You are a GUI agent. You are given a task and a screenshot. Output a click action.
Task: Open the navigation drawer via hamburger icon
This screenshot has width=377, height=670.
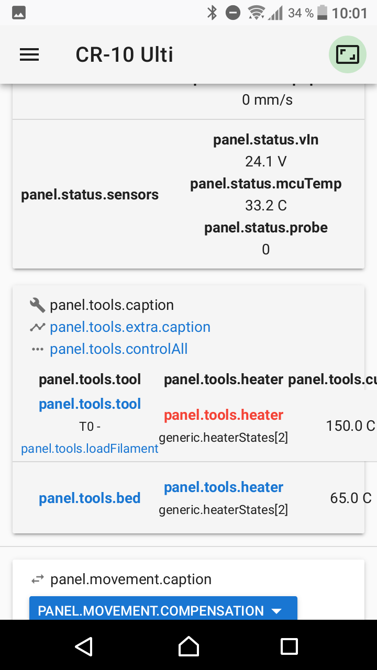tap(29, 54)
